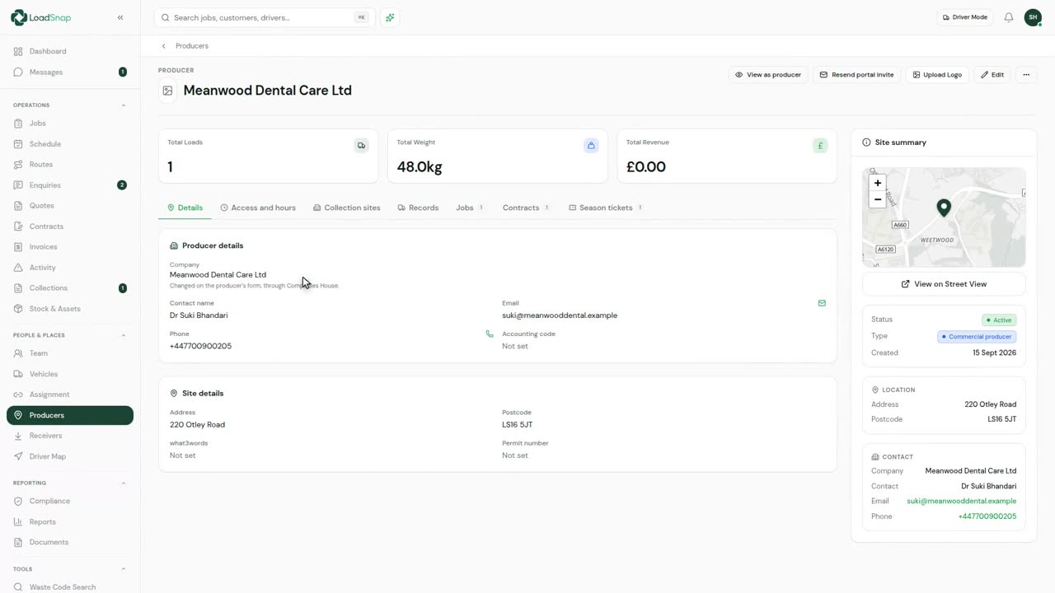Click the map location pin marker
Image resolution: width=1055 pixels, height=593 pixels.
point(944,208)
